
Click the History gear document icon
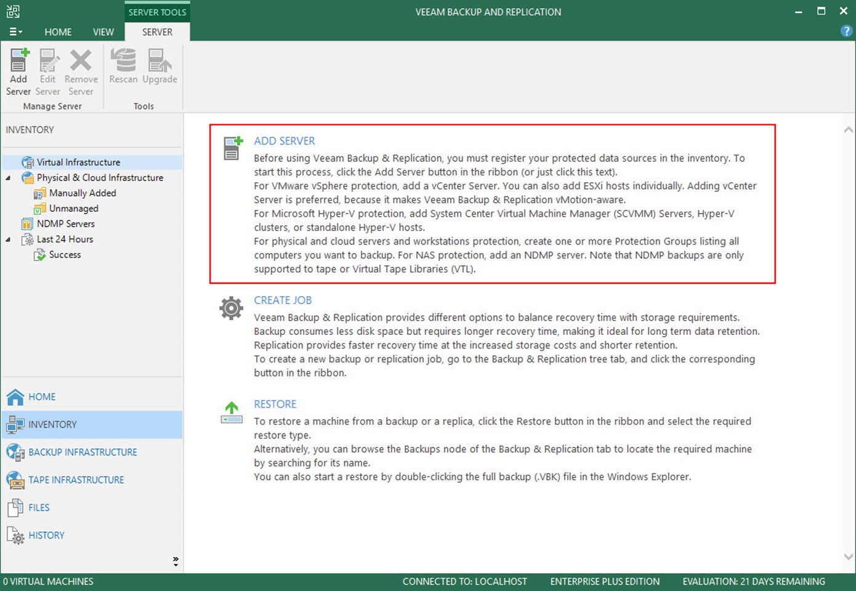click(15, 536)
